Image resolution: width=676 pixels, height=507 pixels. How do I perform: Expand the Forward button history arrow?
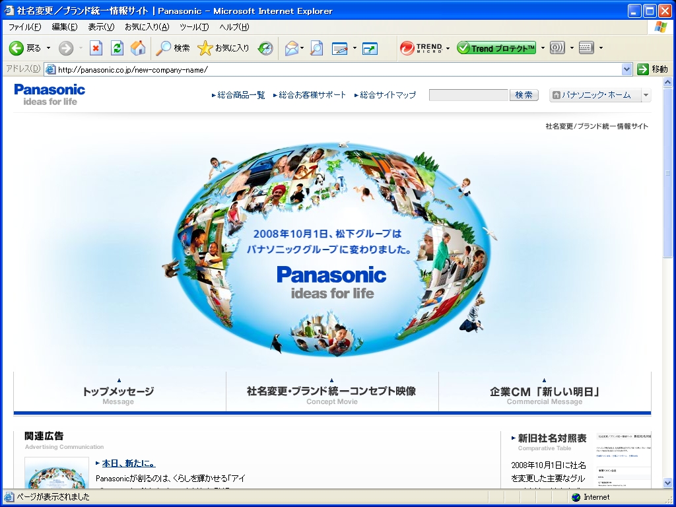point(81,48)
